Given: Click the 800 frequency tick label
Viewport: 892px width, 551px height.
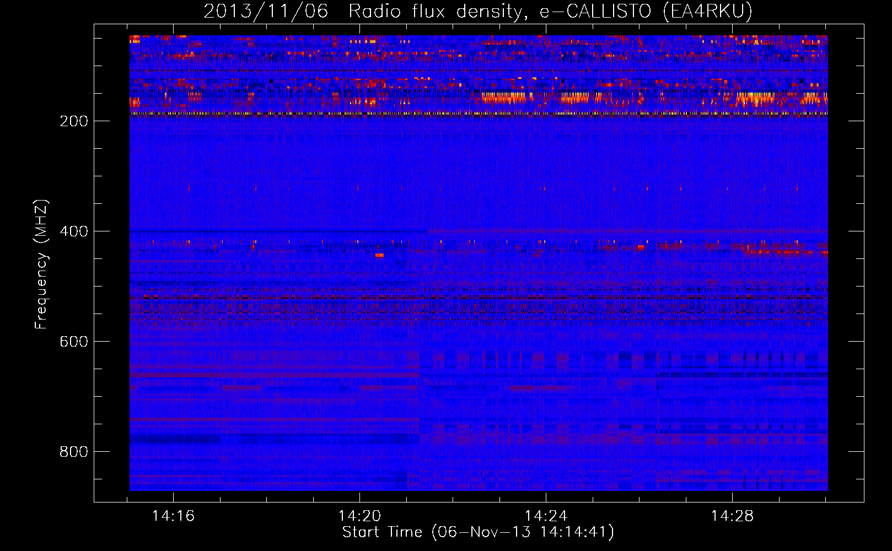Looking at the screenshot, I should point(74,452).
